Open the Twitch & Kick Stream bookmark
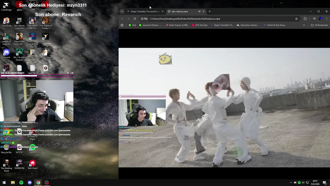This screenshot has height=186, width=330. click(x=274, y=25)
